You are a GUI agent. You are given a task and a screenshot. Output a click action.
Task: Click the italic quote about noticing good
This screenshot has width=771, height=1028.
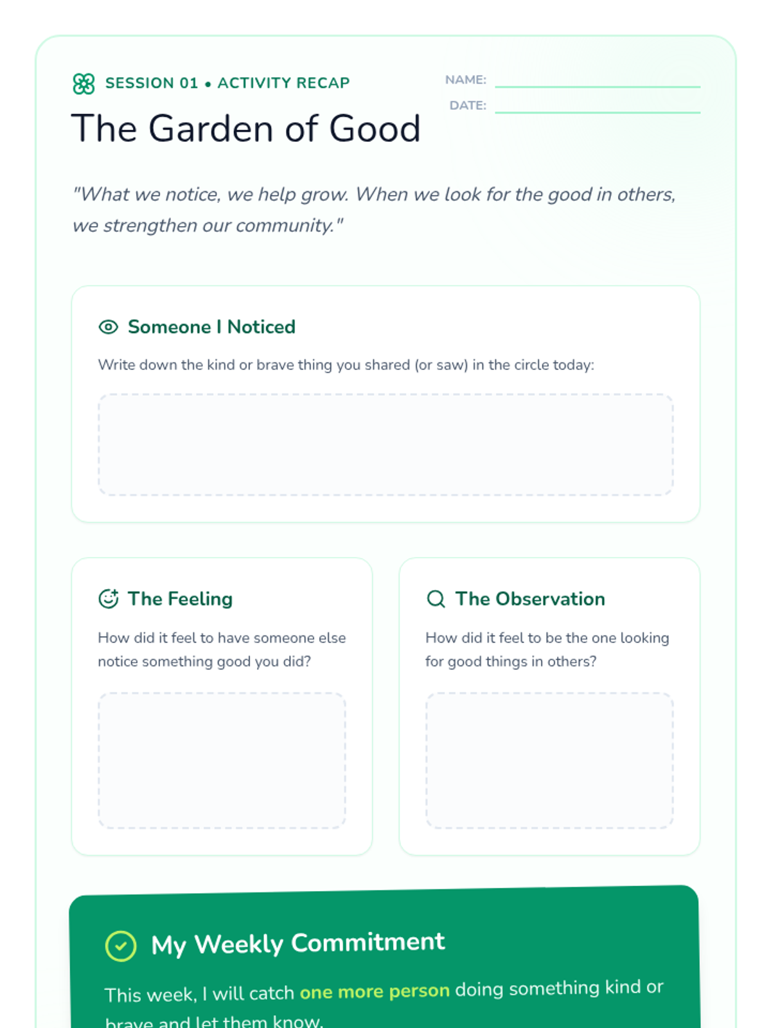(374, 209)
